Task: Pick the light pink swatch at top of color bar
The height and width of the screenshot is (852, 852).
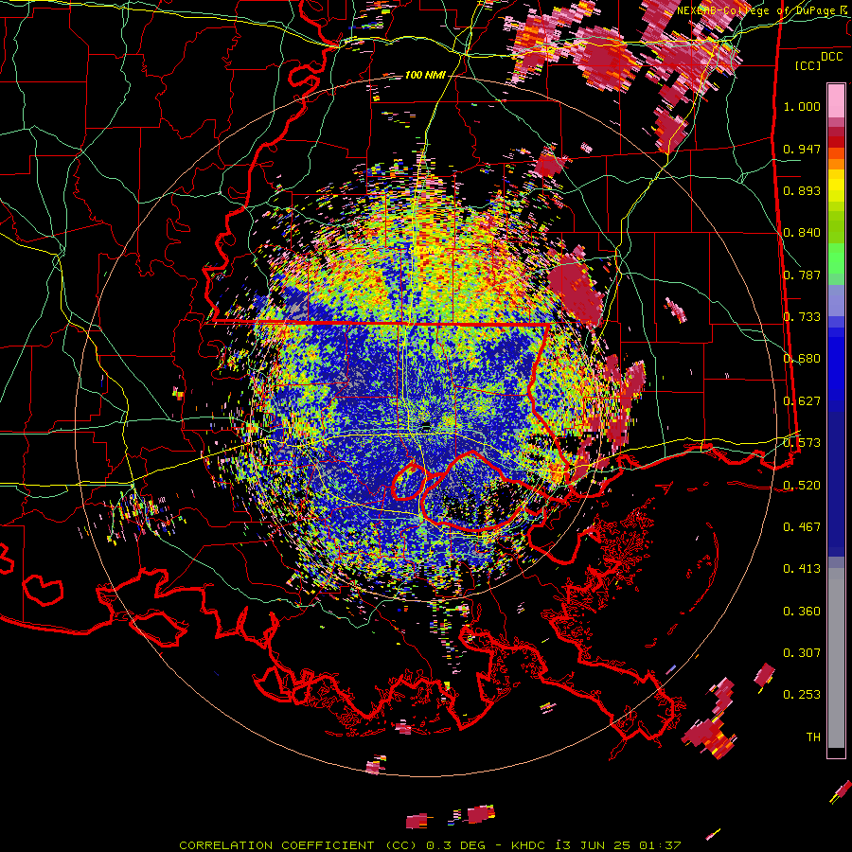Action: [836, 100]
